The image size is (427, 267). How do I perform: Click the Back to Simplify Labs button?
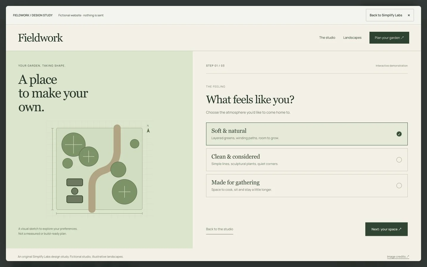pyautogui.click(x=390, y=15)
